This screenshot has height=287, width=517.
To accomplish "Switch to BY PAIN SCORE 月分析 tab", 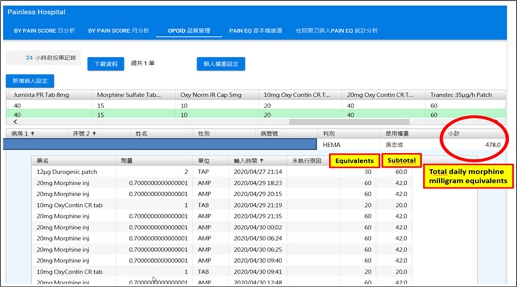I will [119, 30].
